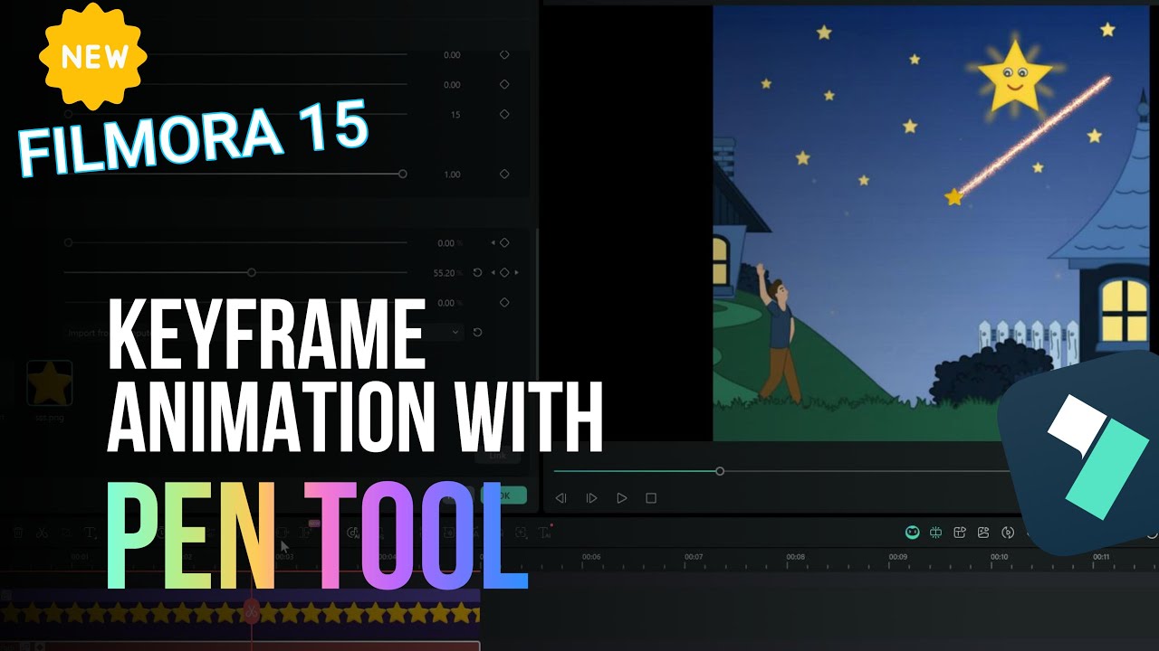Click the split scissors icon in the timeline toolbar
This screenshot has width=1159, height=651.
42,533
